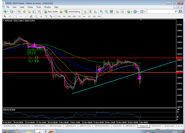Image resolution: width=185 pixels, height=133 pixels.
Task: Select the line chart type icon
Action: pos(95,12)
